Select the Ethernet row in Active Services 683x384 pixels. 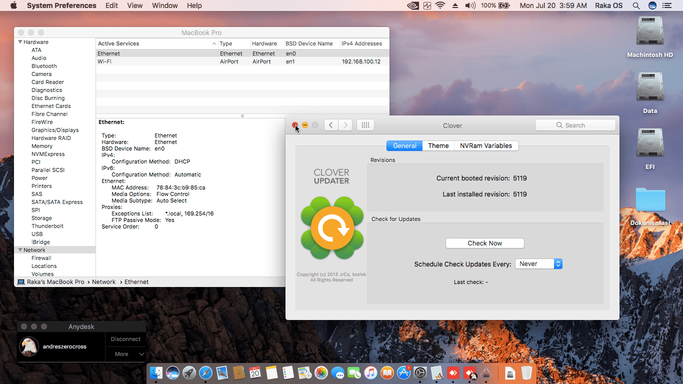242,53
